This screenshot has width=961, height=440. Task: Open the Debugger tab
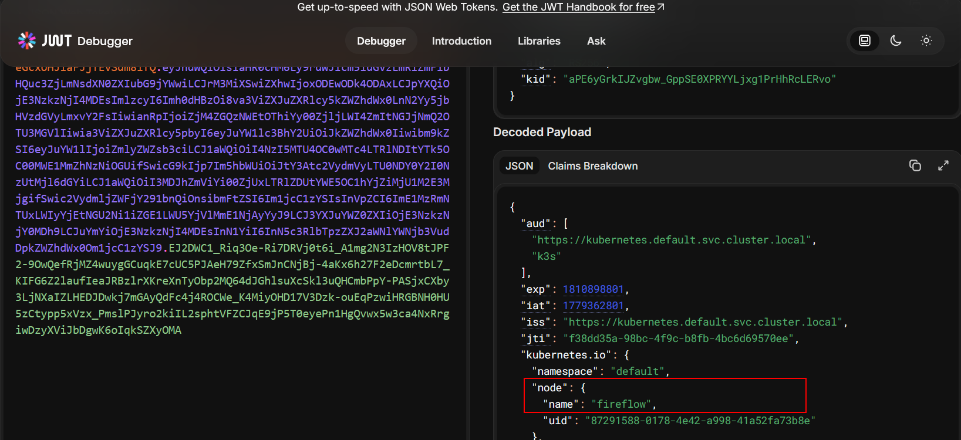click(x=381, y=41)
